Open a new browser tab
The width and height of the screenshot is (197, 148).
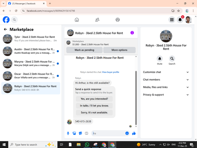click(50, 4)
